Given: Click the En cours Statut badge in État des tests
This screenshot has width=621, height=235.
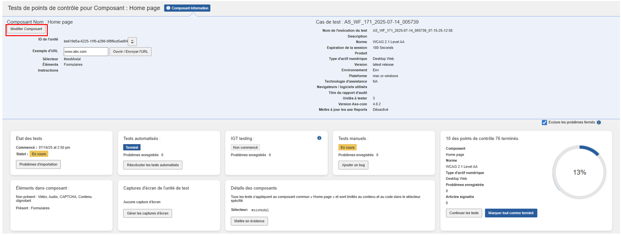Looking at the screenshot, I should click(x=39, y=154).
